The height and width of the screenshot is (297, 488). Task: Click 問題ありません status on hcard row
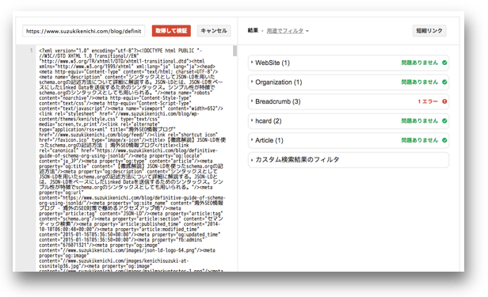[x=420, y=121]
